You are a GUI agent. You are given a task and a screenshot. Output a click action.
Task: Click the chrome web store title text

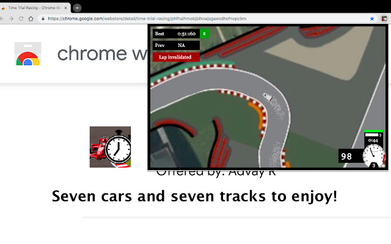click(103, 54)
